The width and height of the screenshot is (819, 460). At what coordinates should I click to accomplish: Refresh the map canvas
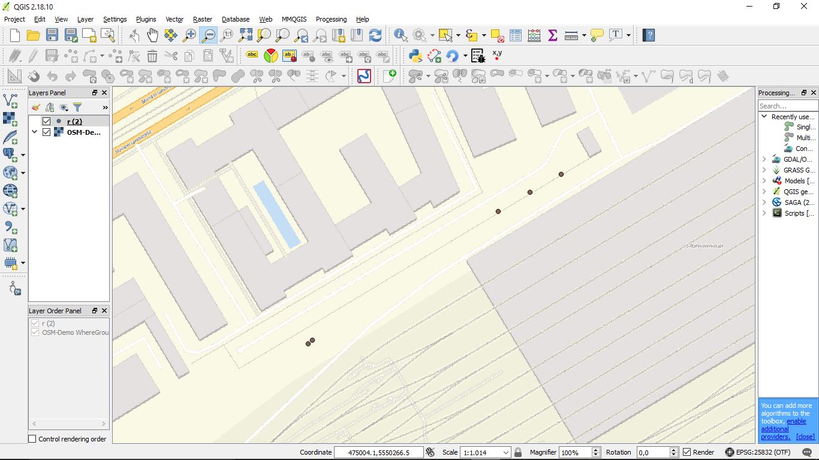[375, 35]
